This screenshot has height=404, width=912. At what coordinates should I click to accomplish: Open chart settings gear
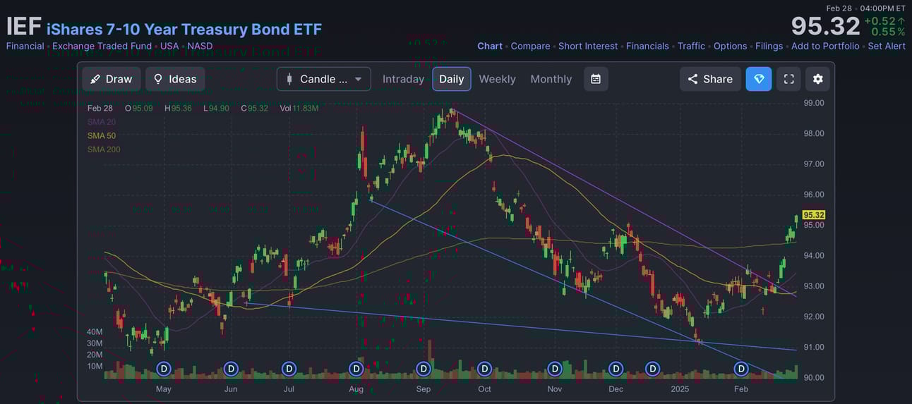pos(817,79)
